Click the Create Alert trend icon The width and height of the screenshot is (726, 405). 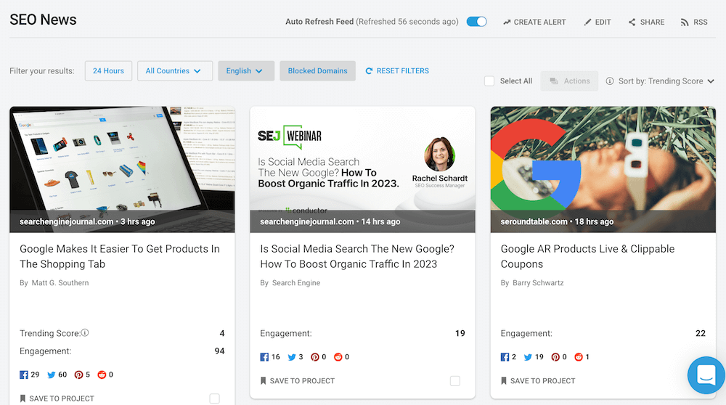point(507,22)
